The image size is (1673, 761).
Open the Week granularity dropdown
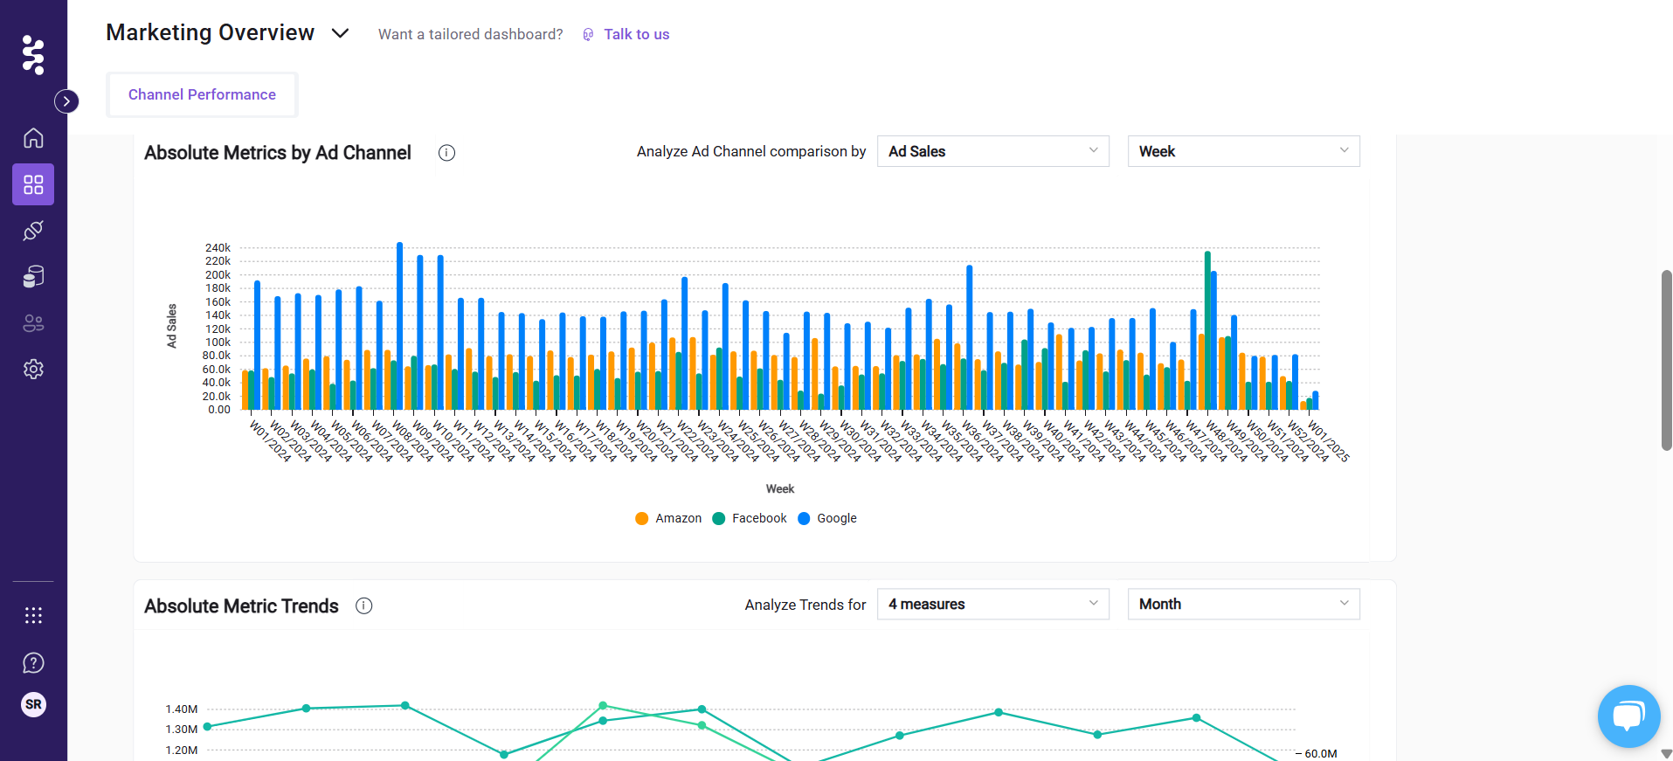click(1244, 151)
